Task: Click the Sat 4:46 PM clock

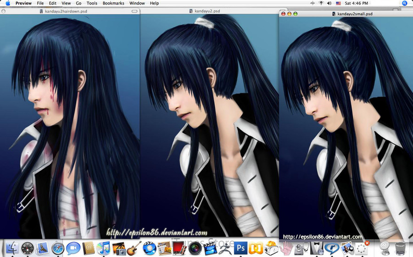Action: 357,3
